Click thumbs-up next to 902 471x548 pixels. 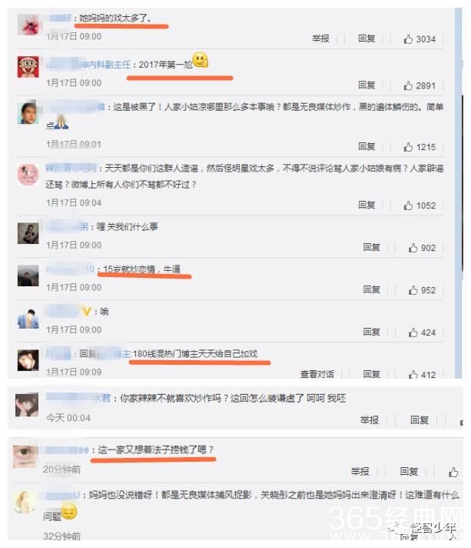pos(413,248)
